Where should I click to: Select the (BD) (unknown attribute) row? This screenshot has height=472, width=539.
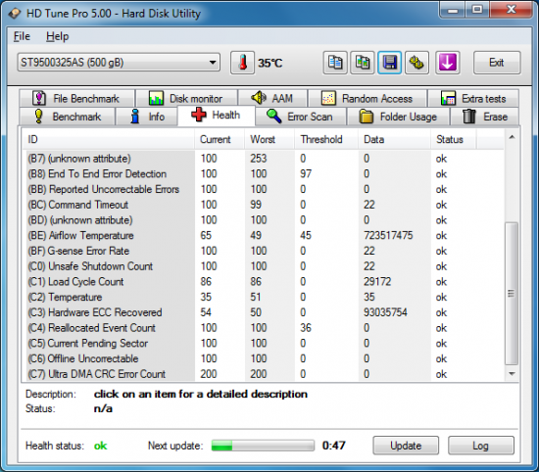[x=263, y=220]
